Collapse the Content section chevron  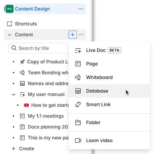tap(9, 35)
